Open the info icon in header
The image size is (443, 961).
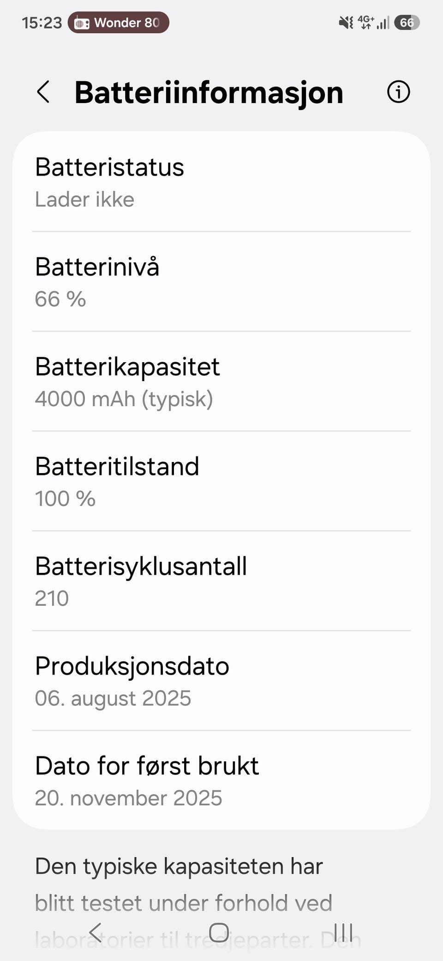[398, 91]
